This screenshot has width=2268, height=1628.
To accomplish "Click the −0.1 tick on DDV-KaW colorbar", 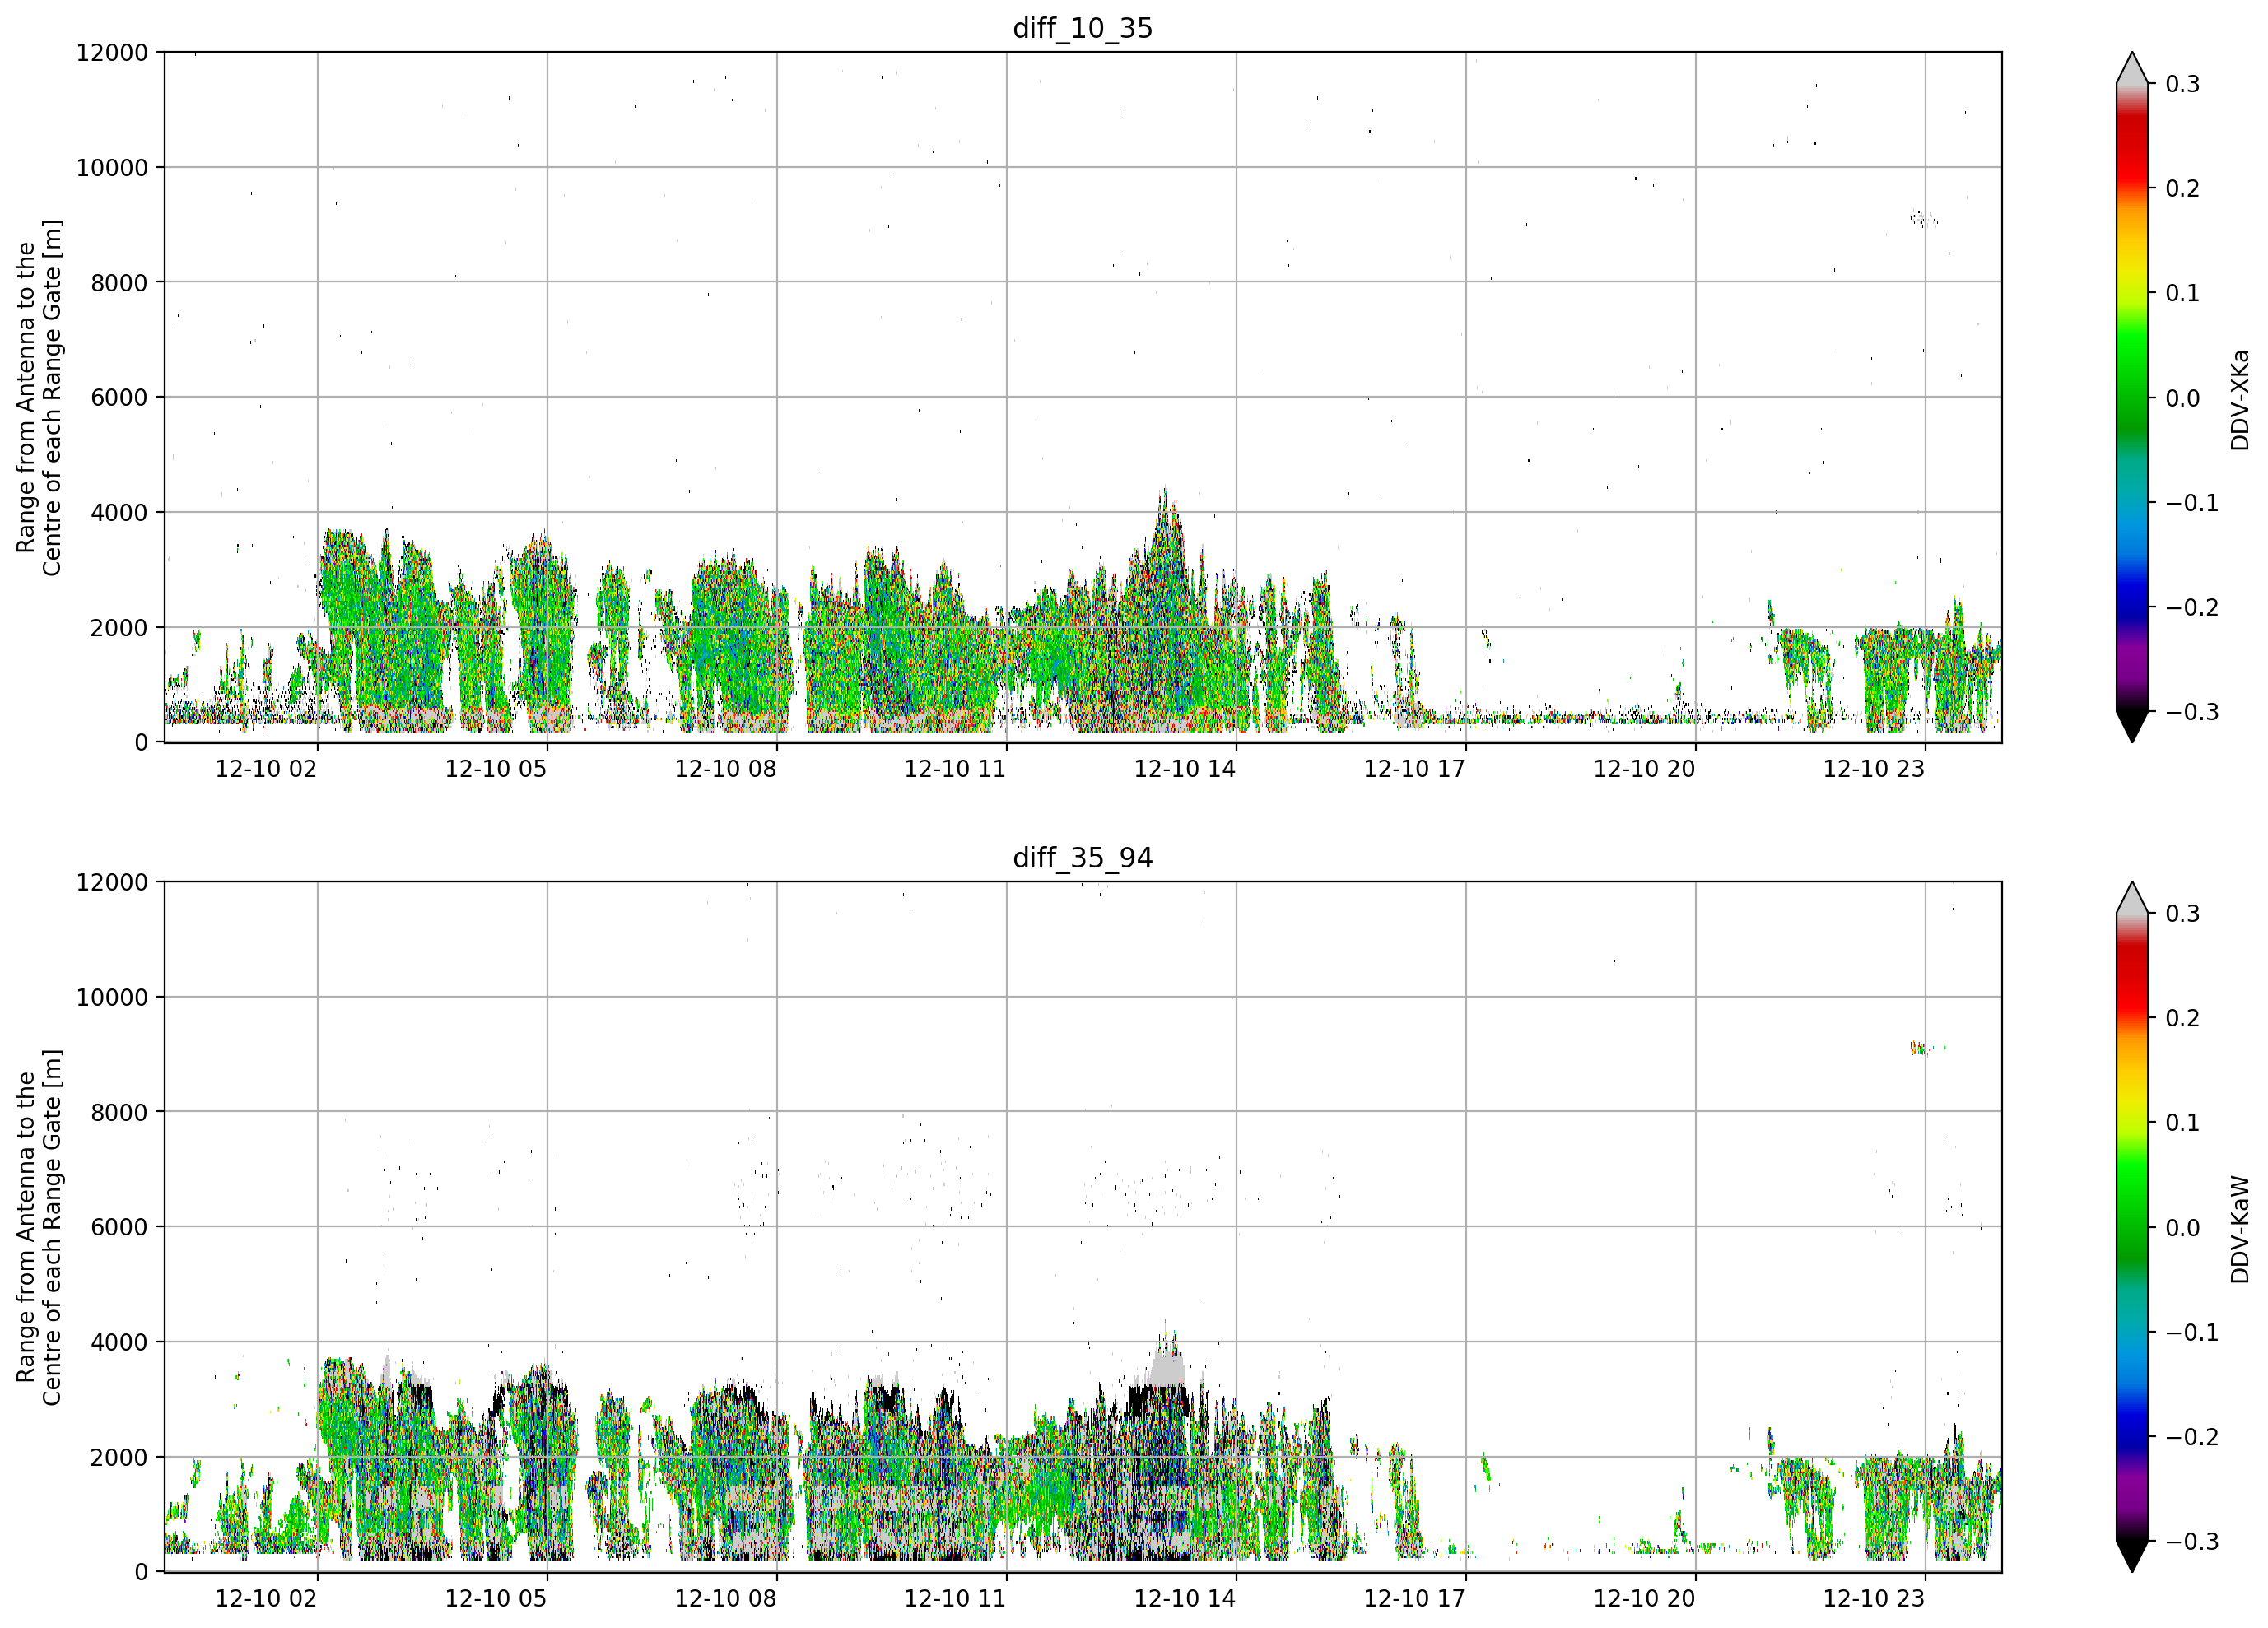I will click(x=2192, y=1332).
